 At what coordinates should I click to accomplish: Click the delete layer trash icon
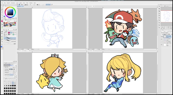pos(171,34)
